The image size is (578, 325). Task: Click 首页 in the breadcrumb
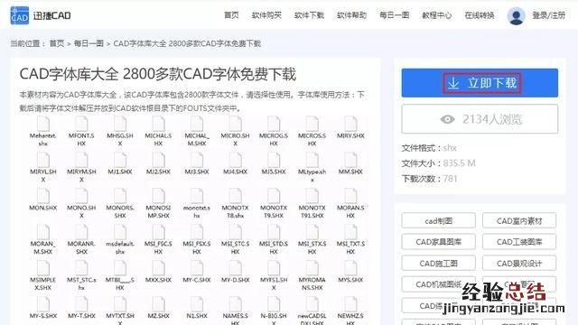click(x=57, y=43)
